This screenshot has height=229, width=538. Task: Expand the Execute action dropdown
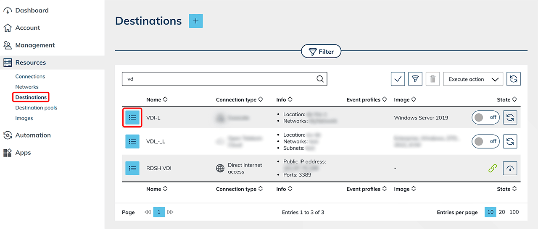[x=473, y=79]
